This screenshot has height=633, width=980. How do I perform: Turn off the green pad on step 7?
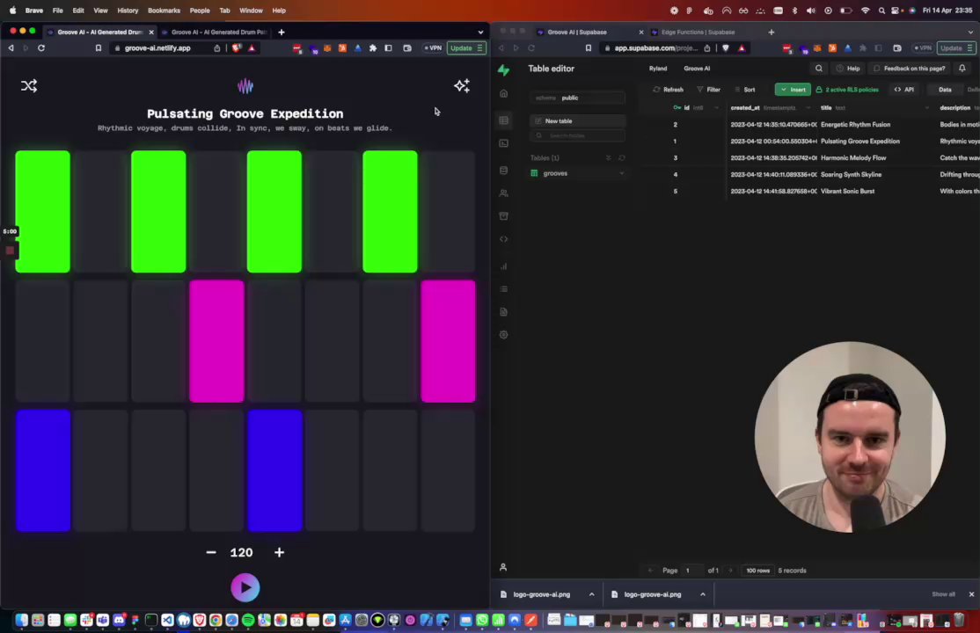[x=390, y=211]
